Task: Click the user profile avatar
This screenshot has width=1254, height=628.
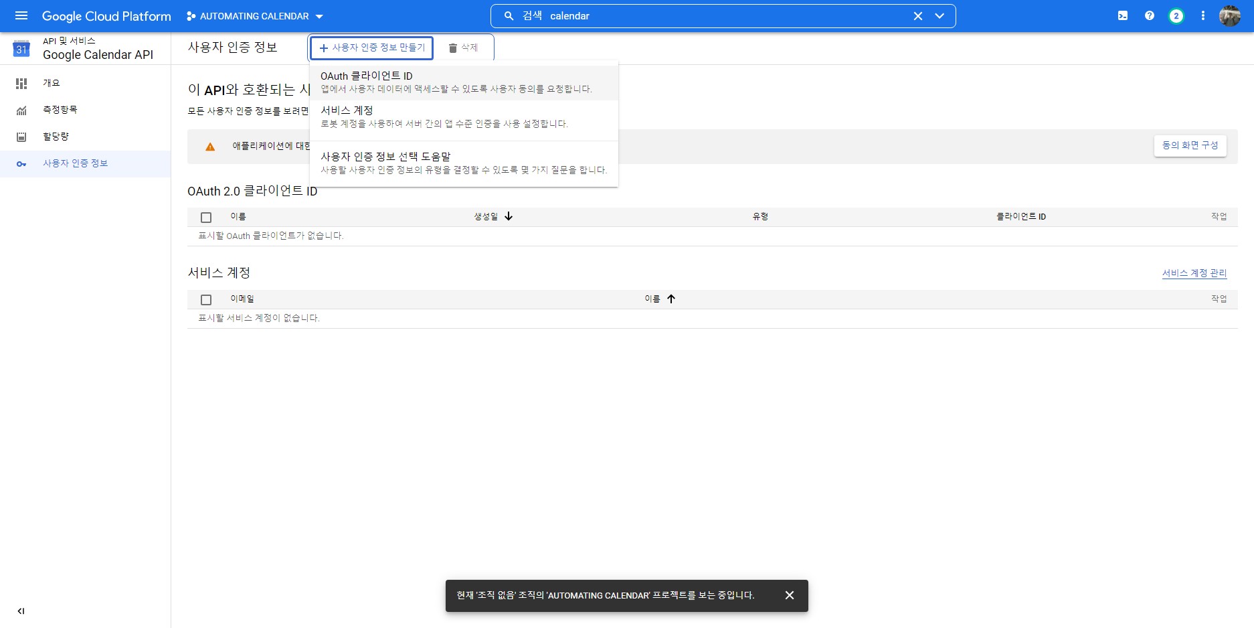Action: pos(1230,16)
